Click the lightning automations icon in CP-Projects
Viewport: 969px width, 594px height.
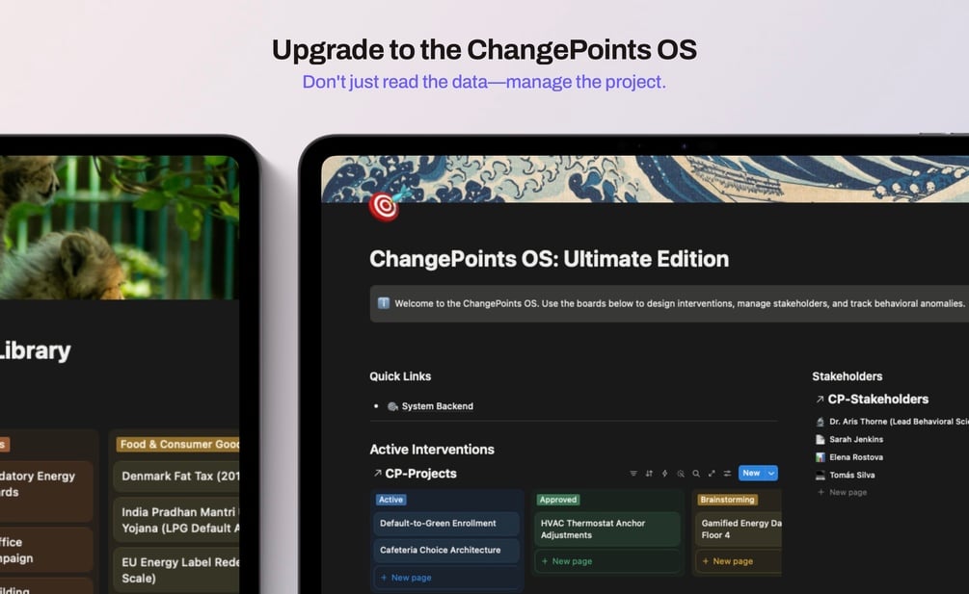click(x=665, y=474)
